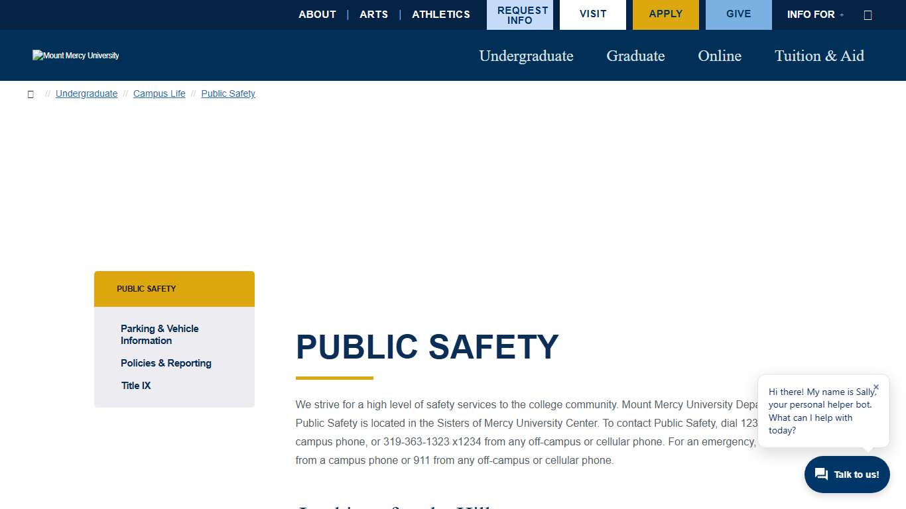Open the Graduate navigation dropdown

[x=635, y=56]
